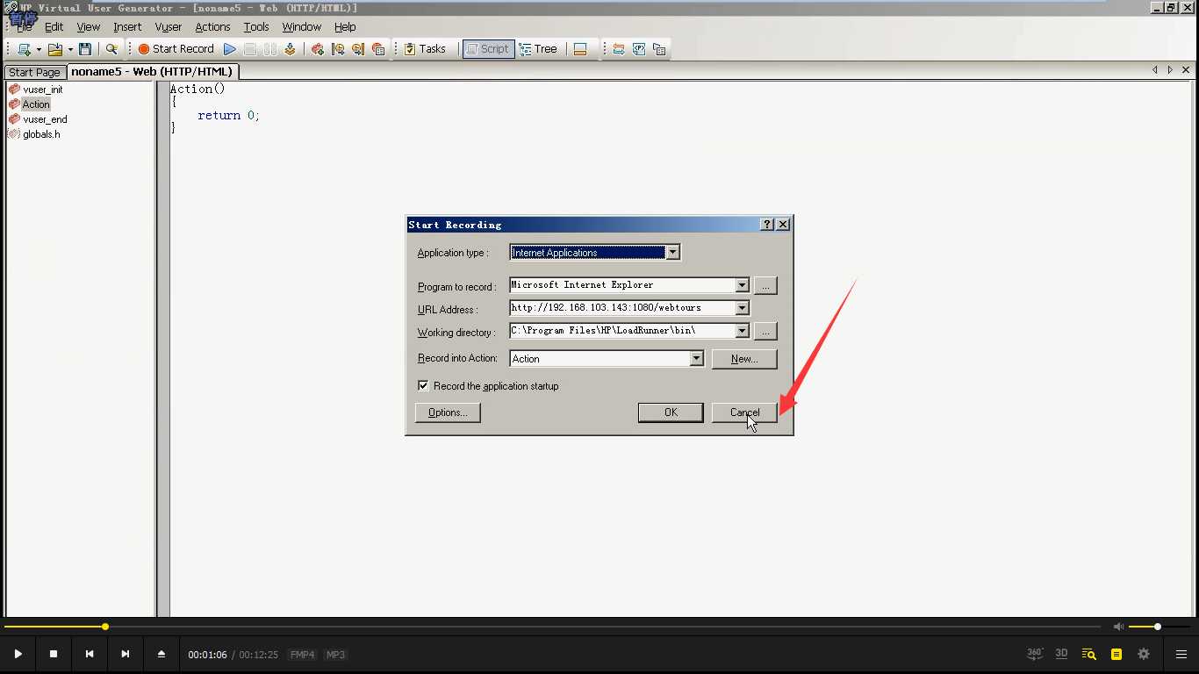Click the eject/open file player icon
Image resolution: width=1199 pixels, height=674 pixels.
(x=162, y=654)
